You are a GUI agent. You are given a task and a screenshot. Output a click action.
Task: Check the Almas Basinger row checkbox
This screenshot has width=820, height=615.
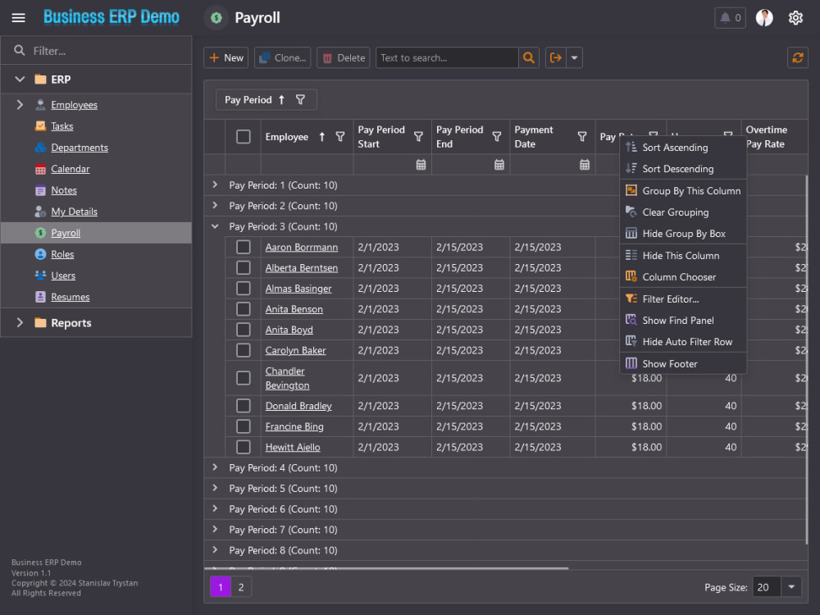point(244,288)
